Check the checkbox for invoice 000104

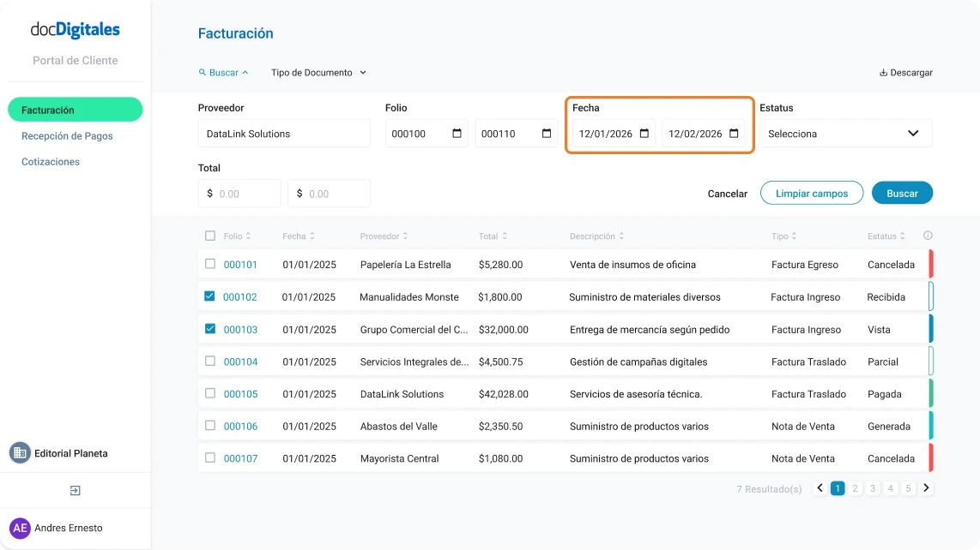(210, 362)
